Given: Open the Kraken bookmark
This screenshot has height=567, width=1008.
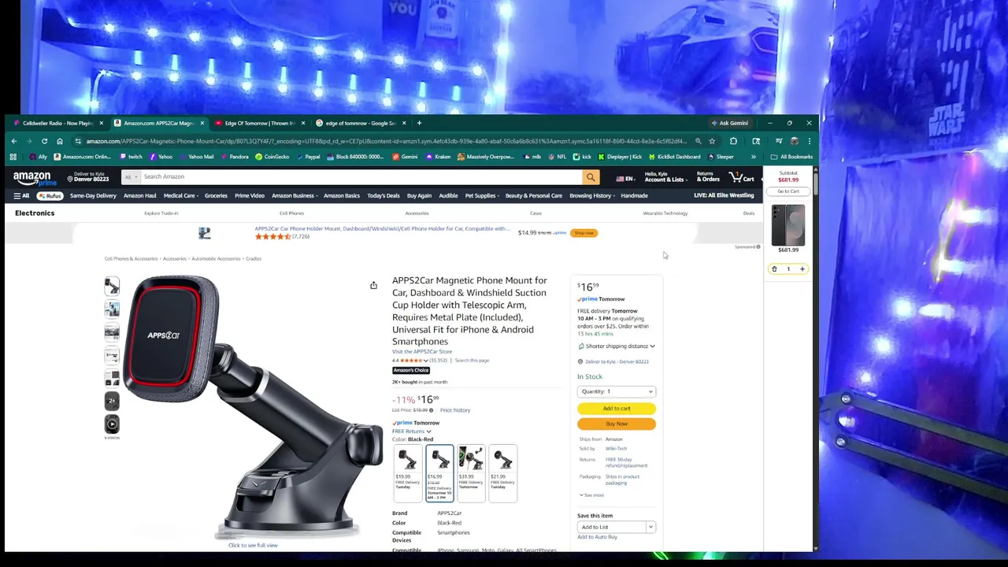Looking at the screenshot, I should (x=438, y=157).
